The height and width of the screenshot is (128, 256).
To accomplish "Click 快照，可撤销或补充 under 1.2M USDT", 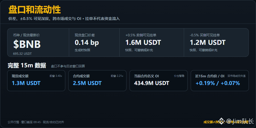I will pos(204,50).
